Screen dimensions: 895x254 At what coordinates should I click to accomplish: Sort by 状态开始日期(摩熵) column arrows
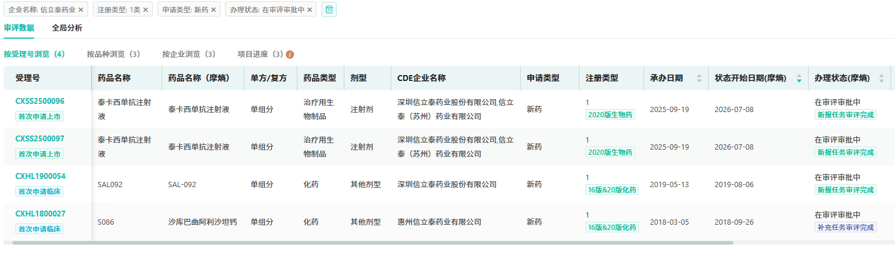click(x=799, y=78)
